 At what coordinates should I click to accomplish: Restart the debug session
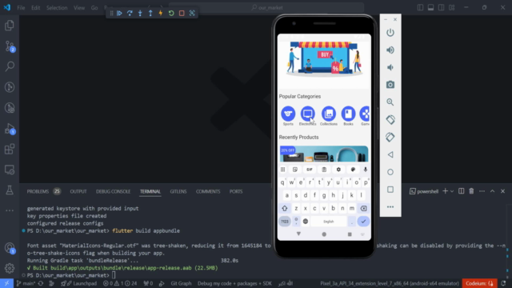(x=171, y=13)
